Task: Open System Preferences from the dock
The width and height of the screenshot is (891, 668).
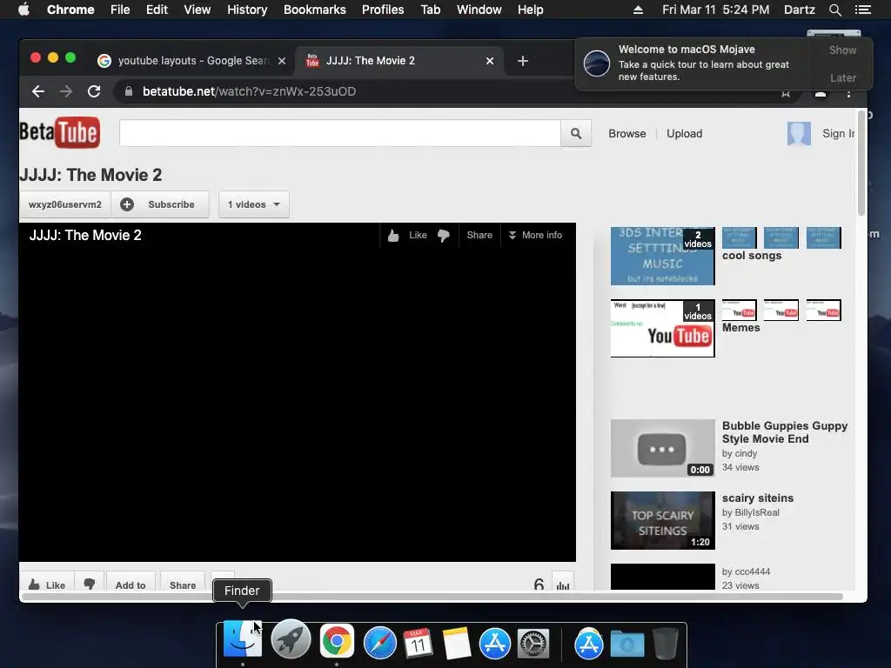Action: pyautogui.click(x=533, y=643)
